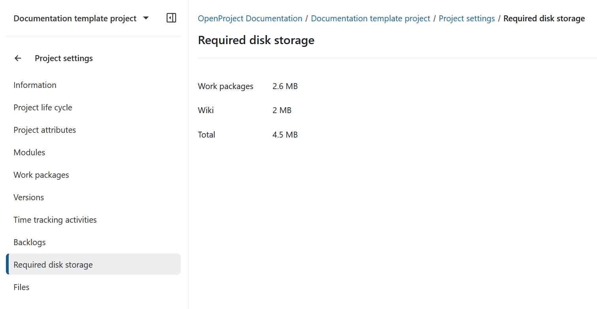This screenshot has height=309, width=597.
Task: Open the breadcrumb Project settings dropdown path
Action: (467, 18)
